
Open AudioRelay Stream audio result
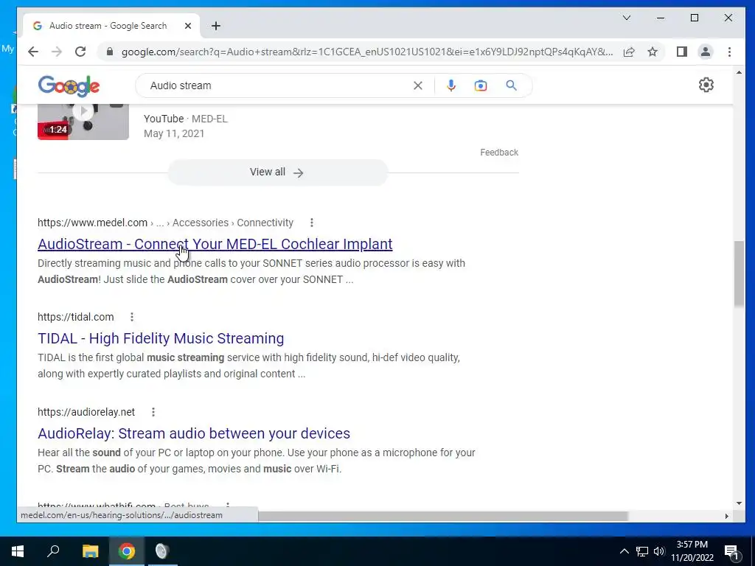(x=194, y=433)
